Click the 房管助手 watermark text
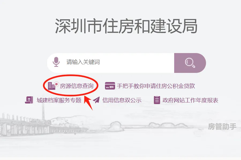Viewport: 241px width, 160px height. point(222,127)
